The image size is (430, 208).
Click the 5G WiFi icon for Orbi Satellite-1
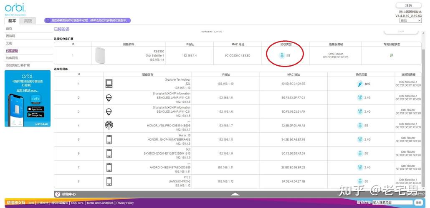pyautogui.click(x=282, y=55)
